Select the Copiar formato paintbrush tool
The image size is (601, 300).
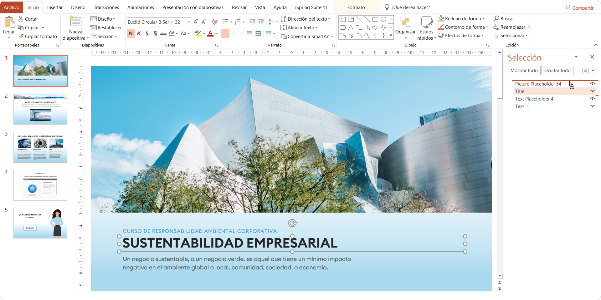(x=38, y=37)
